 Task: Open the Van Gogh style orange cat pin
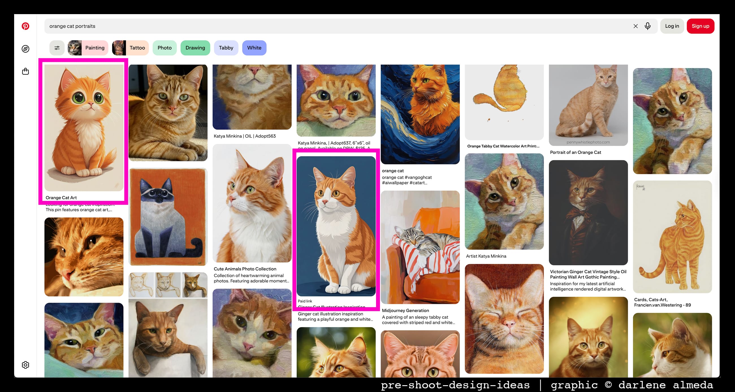[x=420, y=114]
